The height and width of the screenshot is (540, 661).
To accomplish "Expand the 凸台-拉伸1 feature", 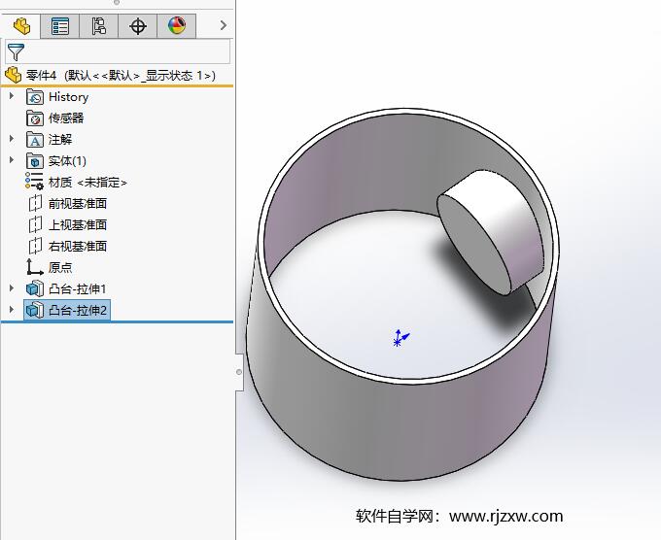I will pyautogui.click(x=12, y=288).
